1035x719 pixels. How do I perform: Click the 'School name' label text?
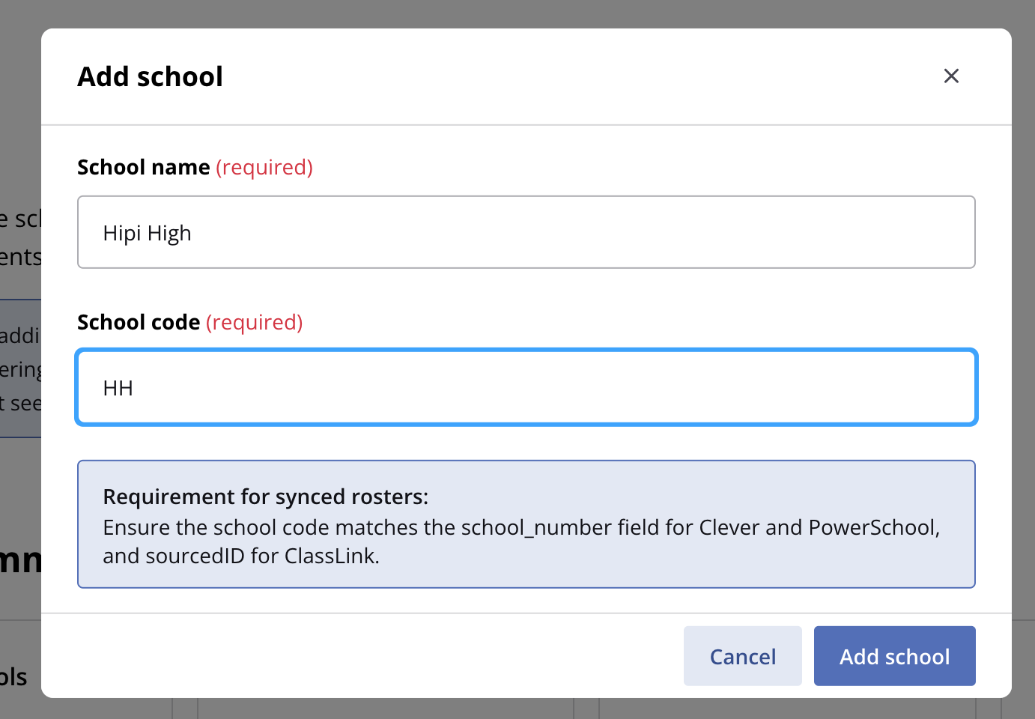[144, 167]
